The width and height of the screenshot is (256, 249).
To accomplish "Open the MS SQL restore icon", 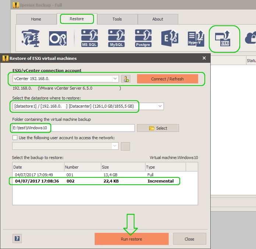I will tap(90, 38).
